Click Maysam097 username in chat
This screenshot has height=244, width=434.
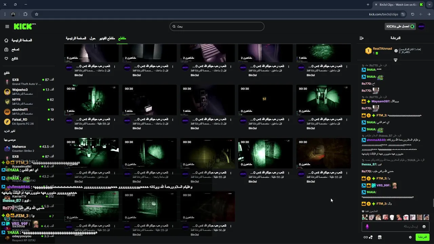380,101
